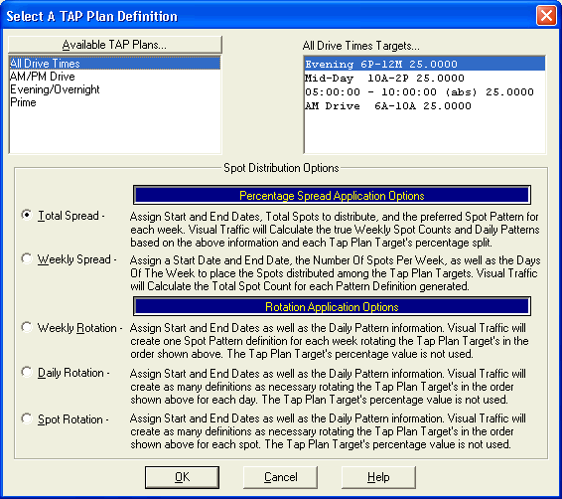Select the Weekly Spread radio button
The image size is (562, 499).
coord(27,258)
